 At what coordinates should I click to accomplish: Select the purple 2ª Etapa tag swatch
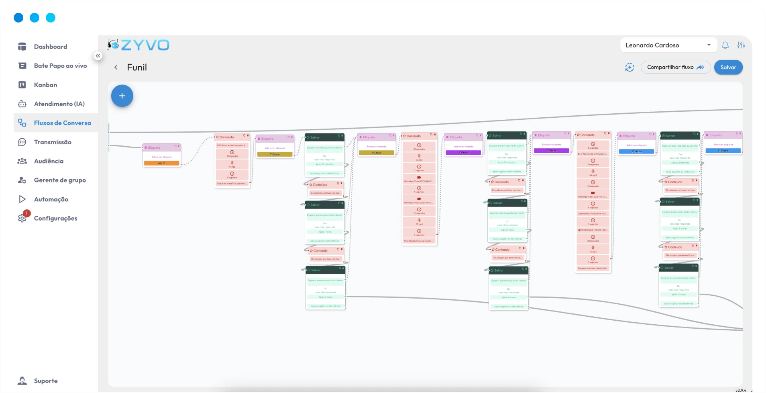pyautogui.click(x=463, y=153)
